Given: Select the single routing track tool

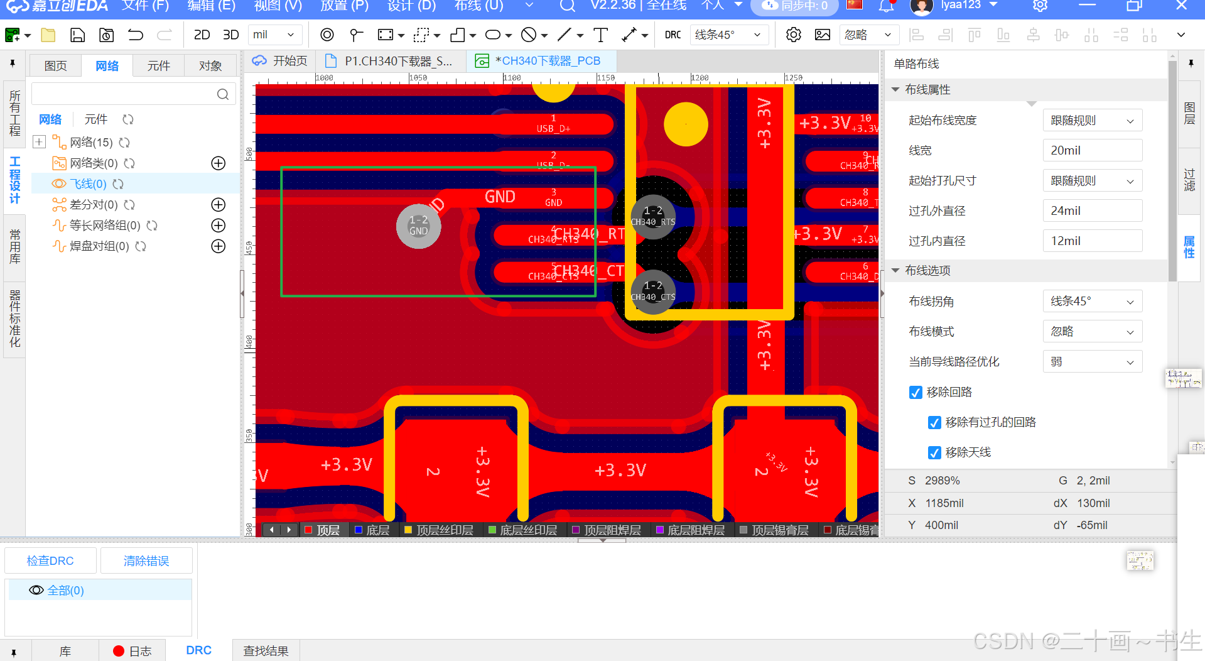Looking at the screenshot, I should click(356, 35).
